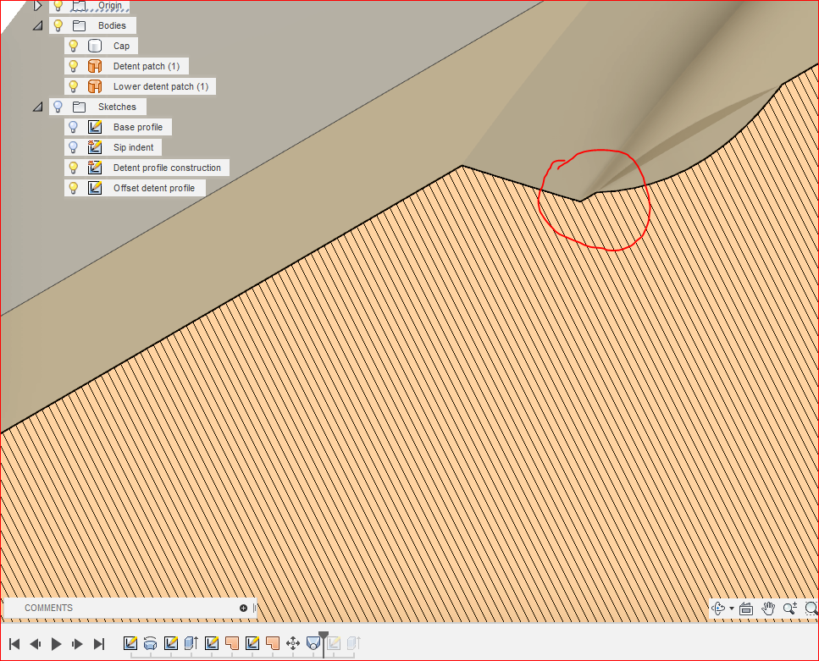
Task: Show the Base profile sketch via bulb
Action: [x=74, y=128]
